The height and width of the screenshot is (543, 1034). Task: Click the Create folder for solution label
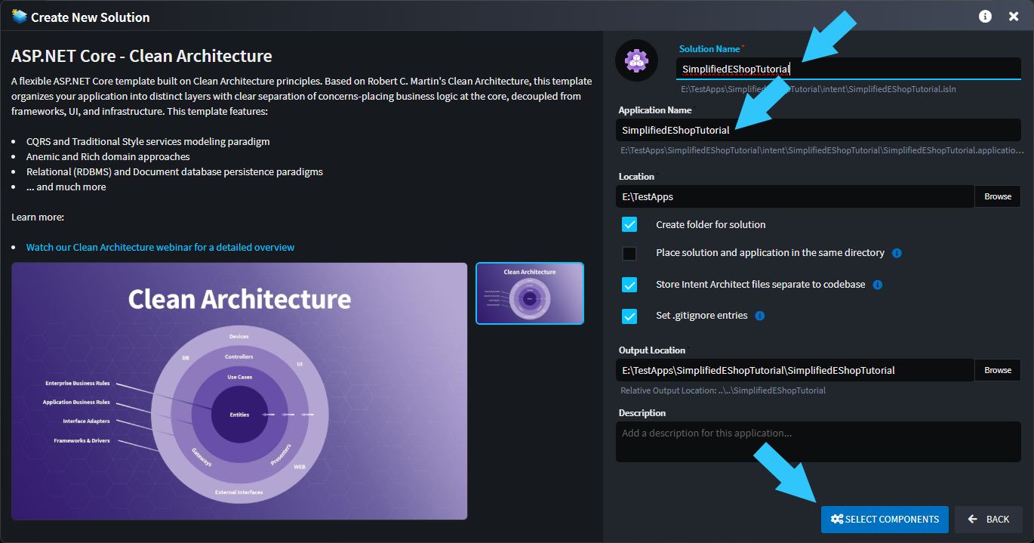pyautogui.click(x=711, y=224)
